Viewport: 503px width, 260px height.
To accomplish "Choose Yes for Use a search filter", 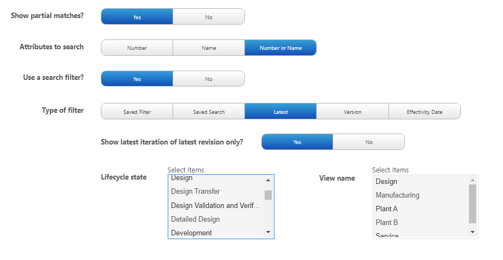I will click(137, 78).
